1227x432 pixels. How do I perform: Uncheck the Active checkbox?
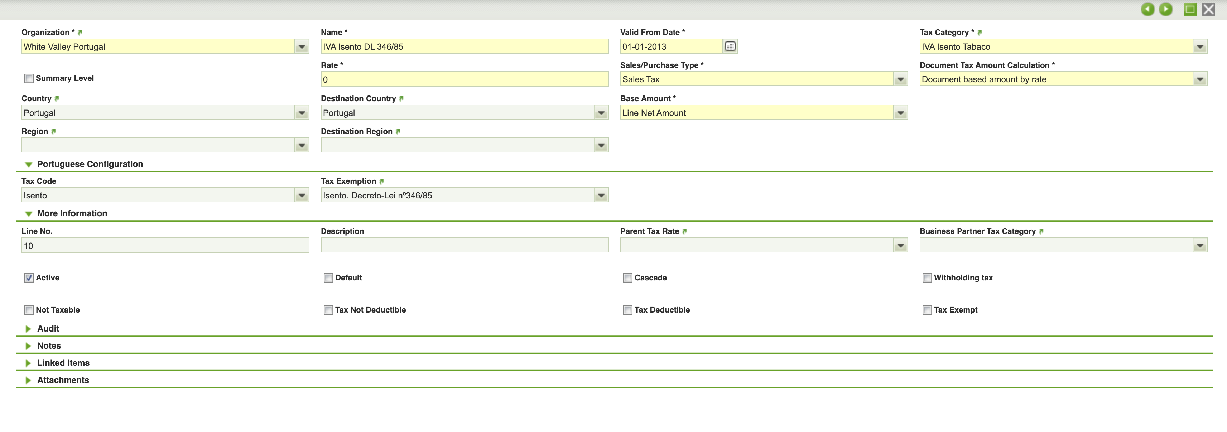click(29, 278)
